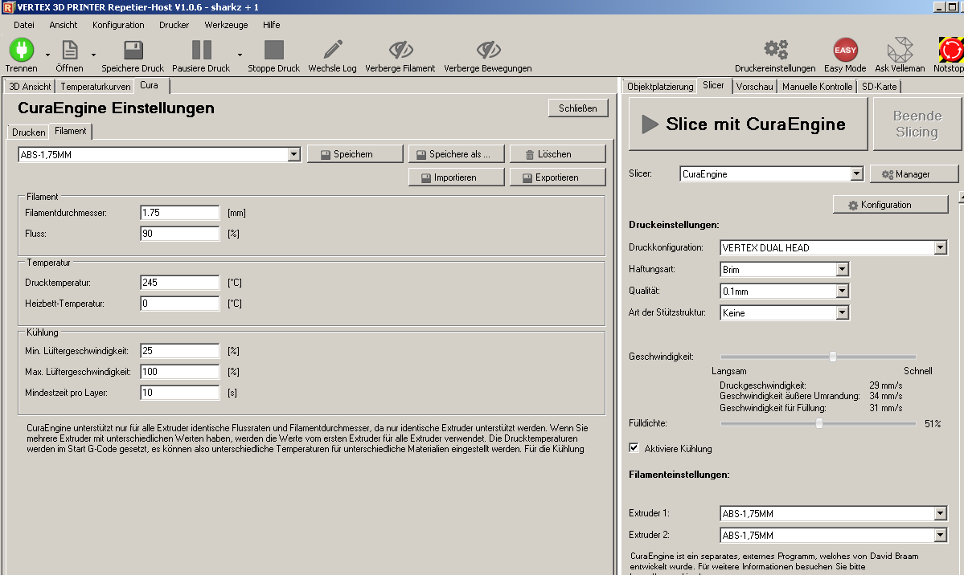The width and height of the screenshot is (964, 575).
Task: Open the Hilfe menu
Action: 271,25
